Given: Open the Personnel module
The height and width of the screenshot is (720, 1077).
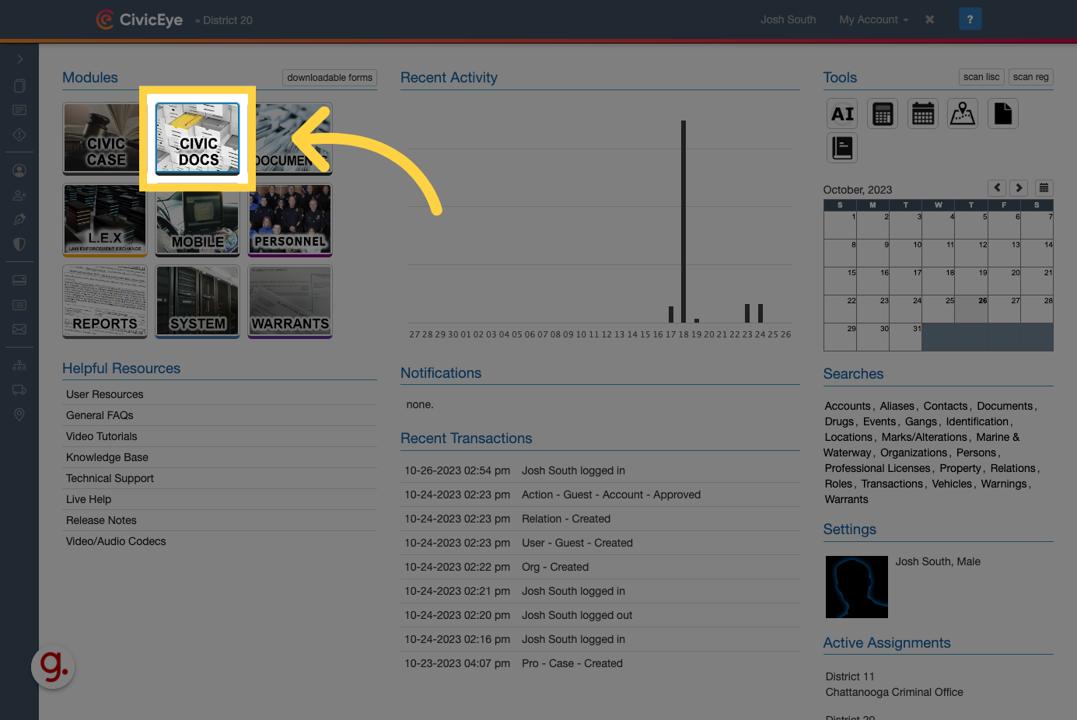Looking at the screenshot, I should click(x=290, y=220).
